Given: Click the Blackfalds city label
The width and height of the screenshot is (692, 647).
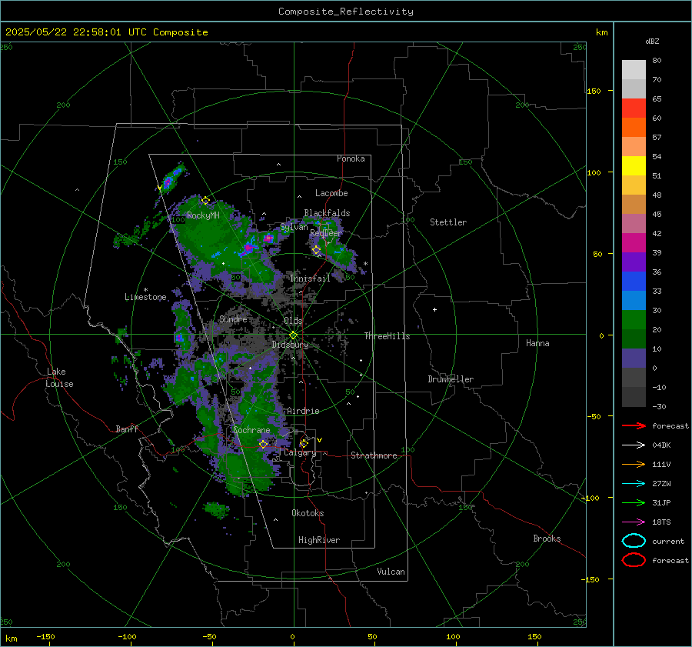Looking at the screenshot, I should [327, 213].
